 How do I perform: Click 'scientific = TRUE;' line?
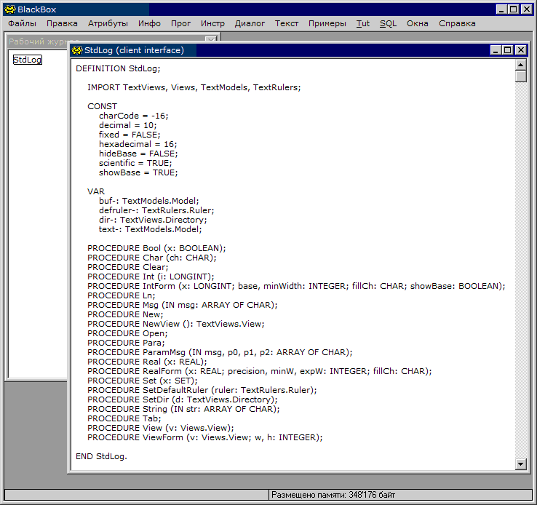135,163
